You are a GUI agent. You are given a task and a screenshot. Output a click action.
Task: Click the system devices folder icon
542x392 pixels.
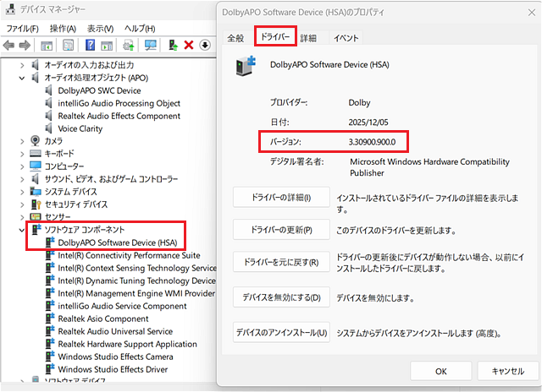click(x=36, y=191)
